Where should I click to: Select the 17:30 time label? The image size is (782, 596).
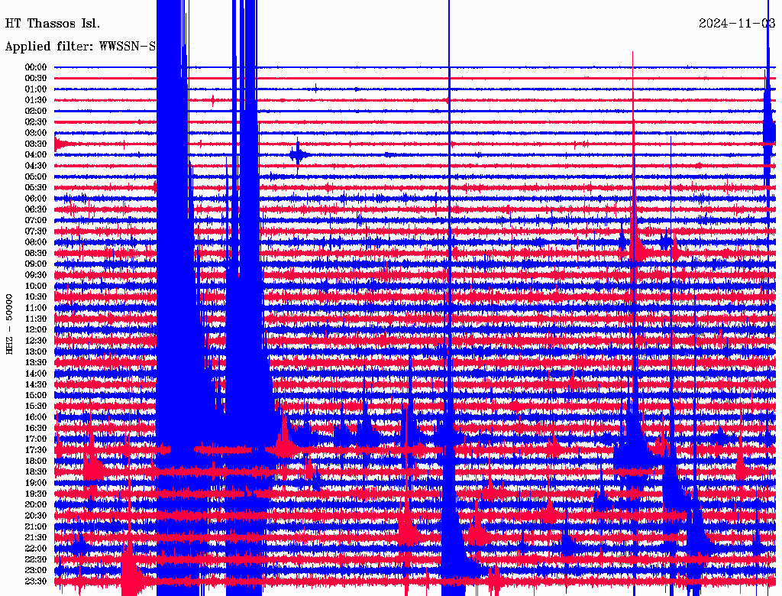click(x=36, y=450)
